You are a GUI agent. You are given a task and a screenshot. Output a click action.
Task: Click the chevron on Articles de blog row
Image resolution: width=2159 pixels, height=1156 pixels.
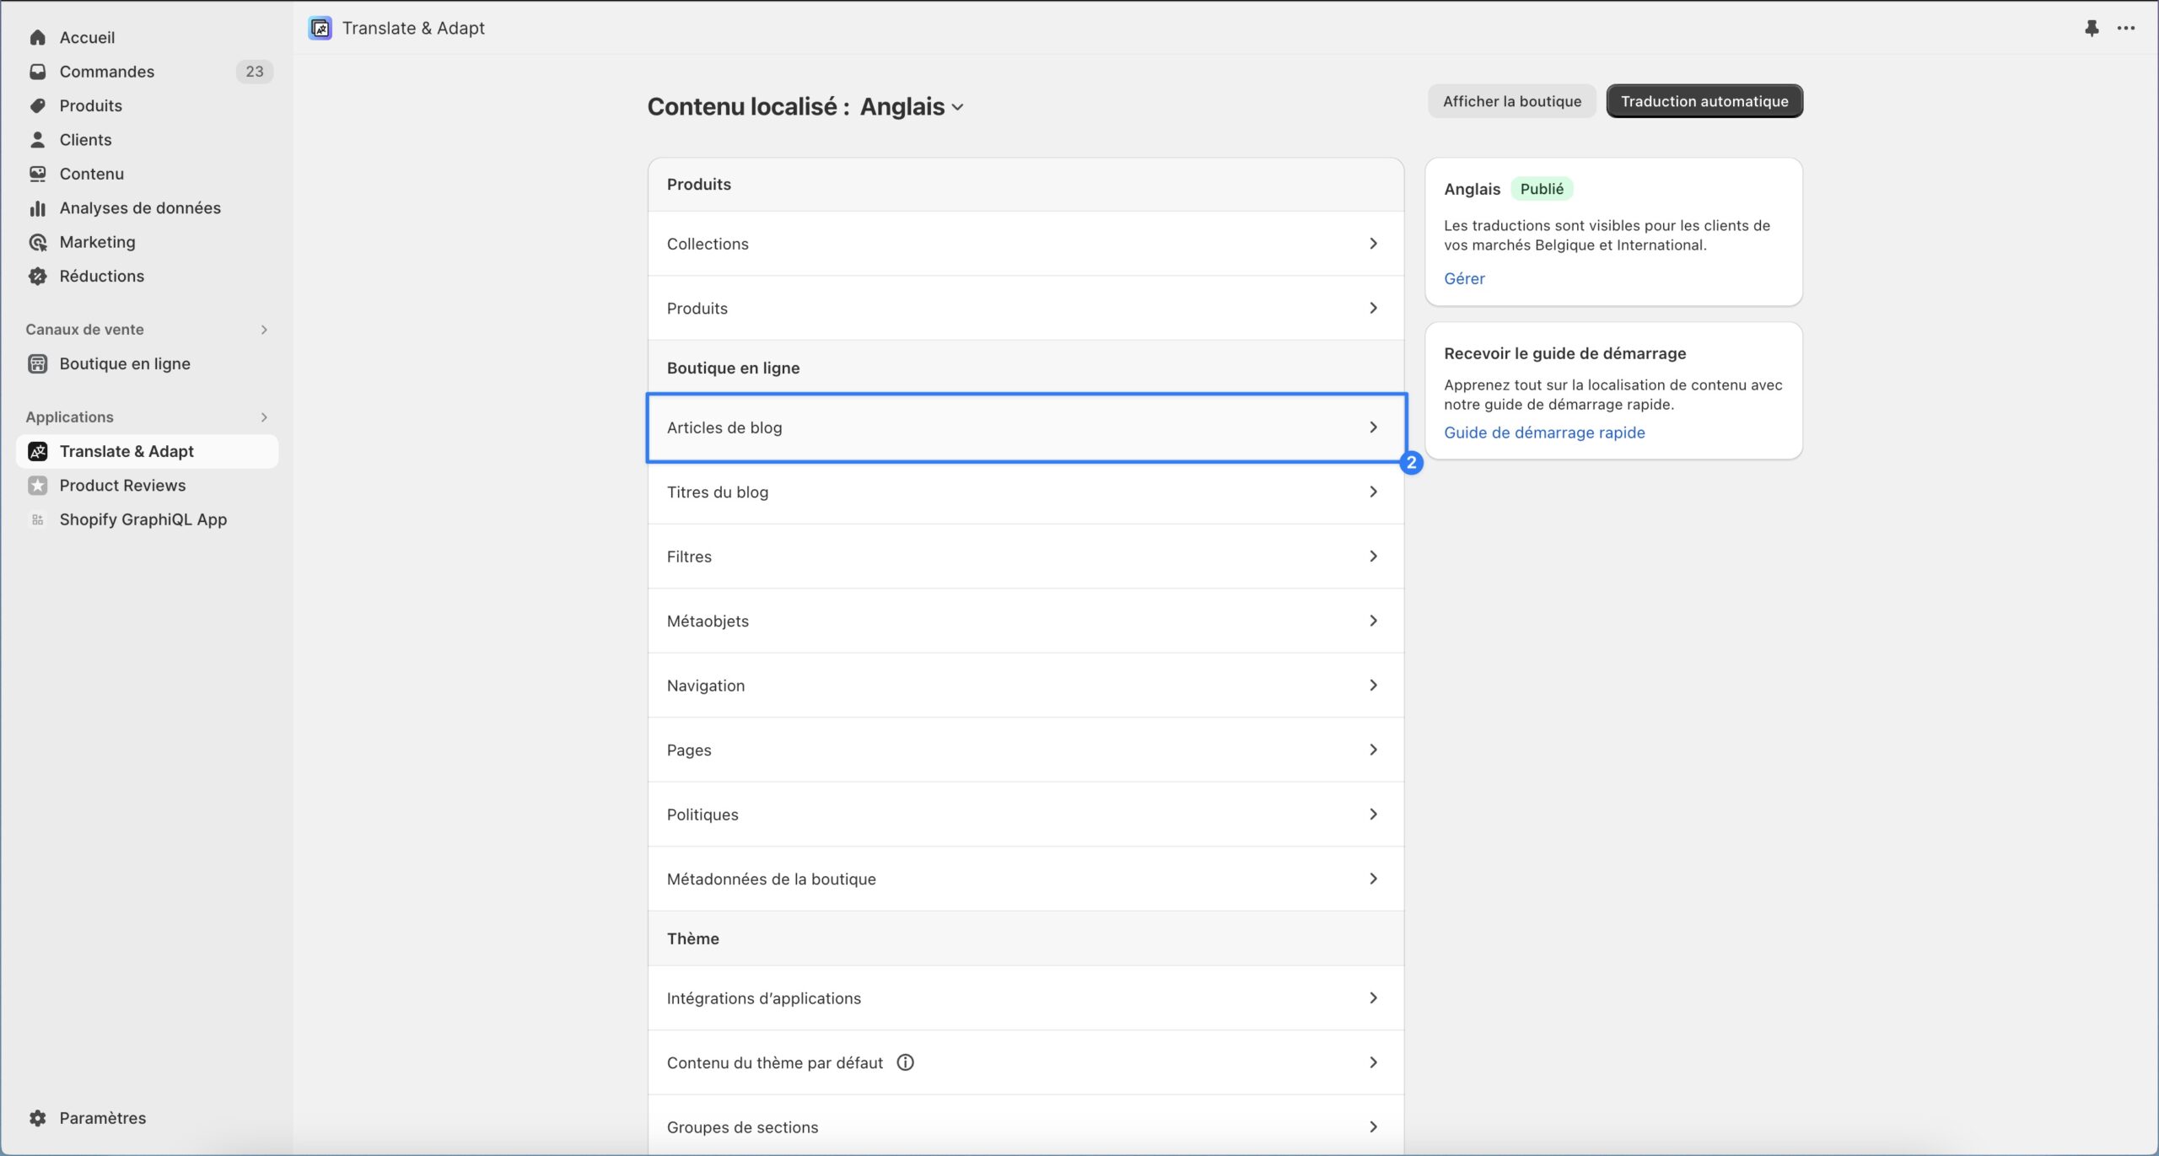[1373, 427]
